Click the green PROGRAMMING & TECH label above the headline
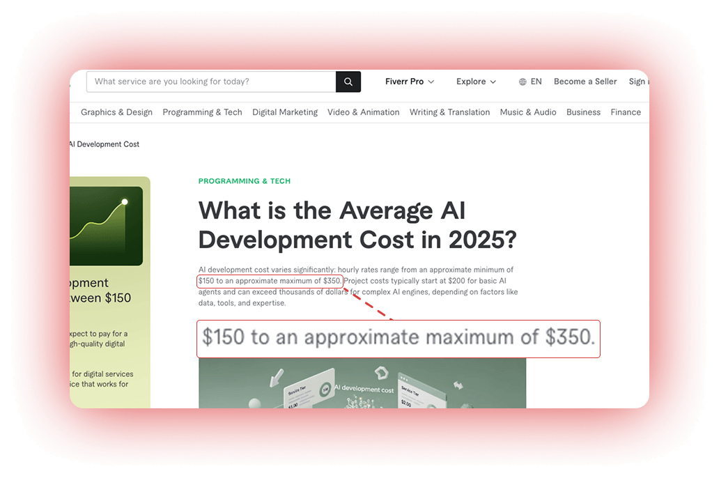 pos(245,181)
